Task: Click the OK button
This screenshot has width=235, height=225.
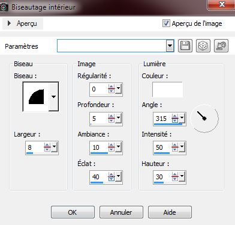Action: pos(73,212)
